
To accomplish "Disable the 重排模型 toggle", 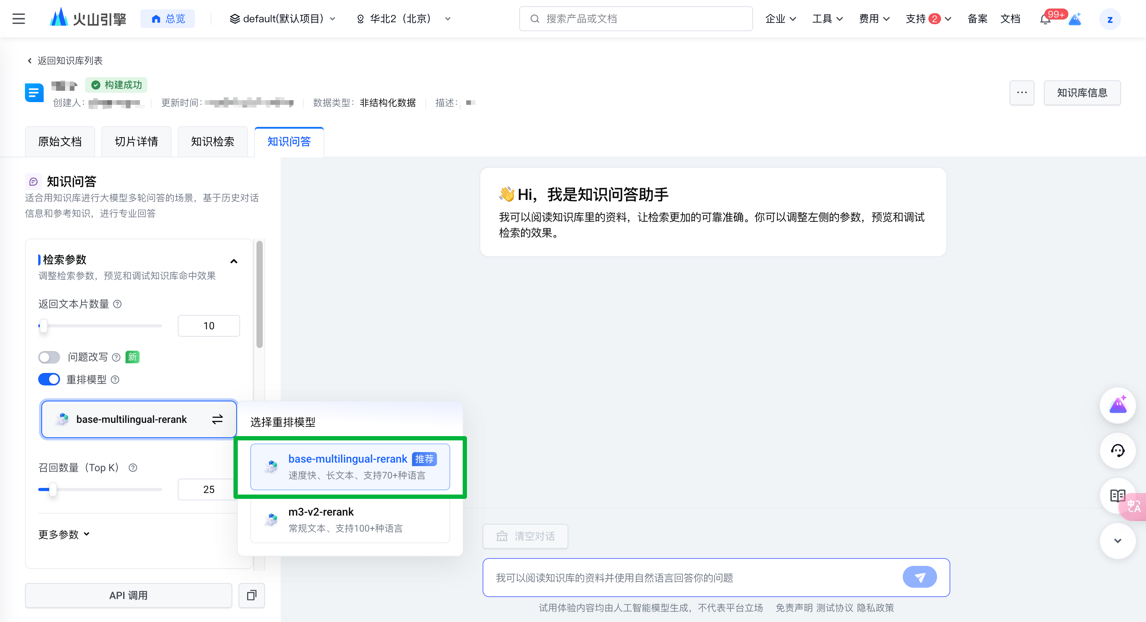I will click(49, 380).
